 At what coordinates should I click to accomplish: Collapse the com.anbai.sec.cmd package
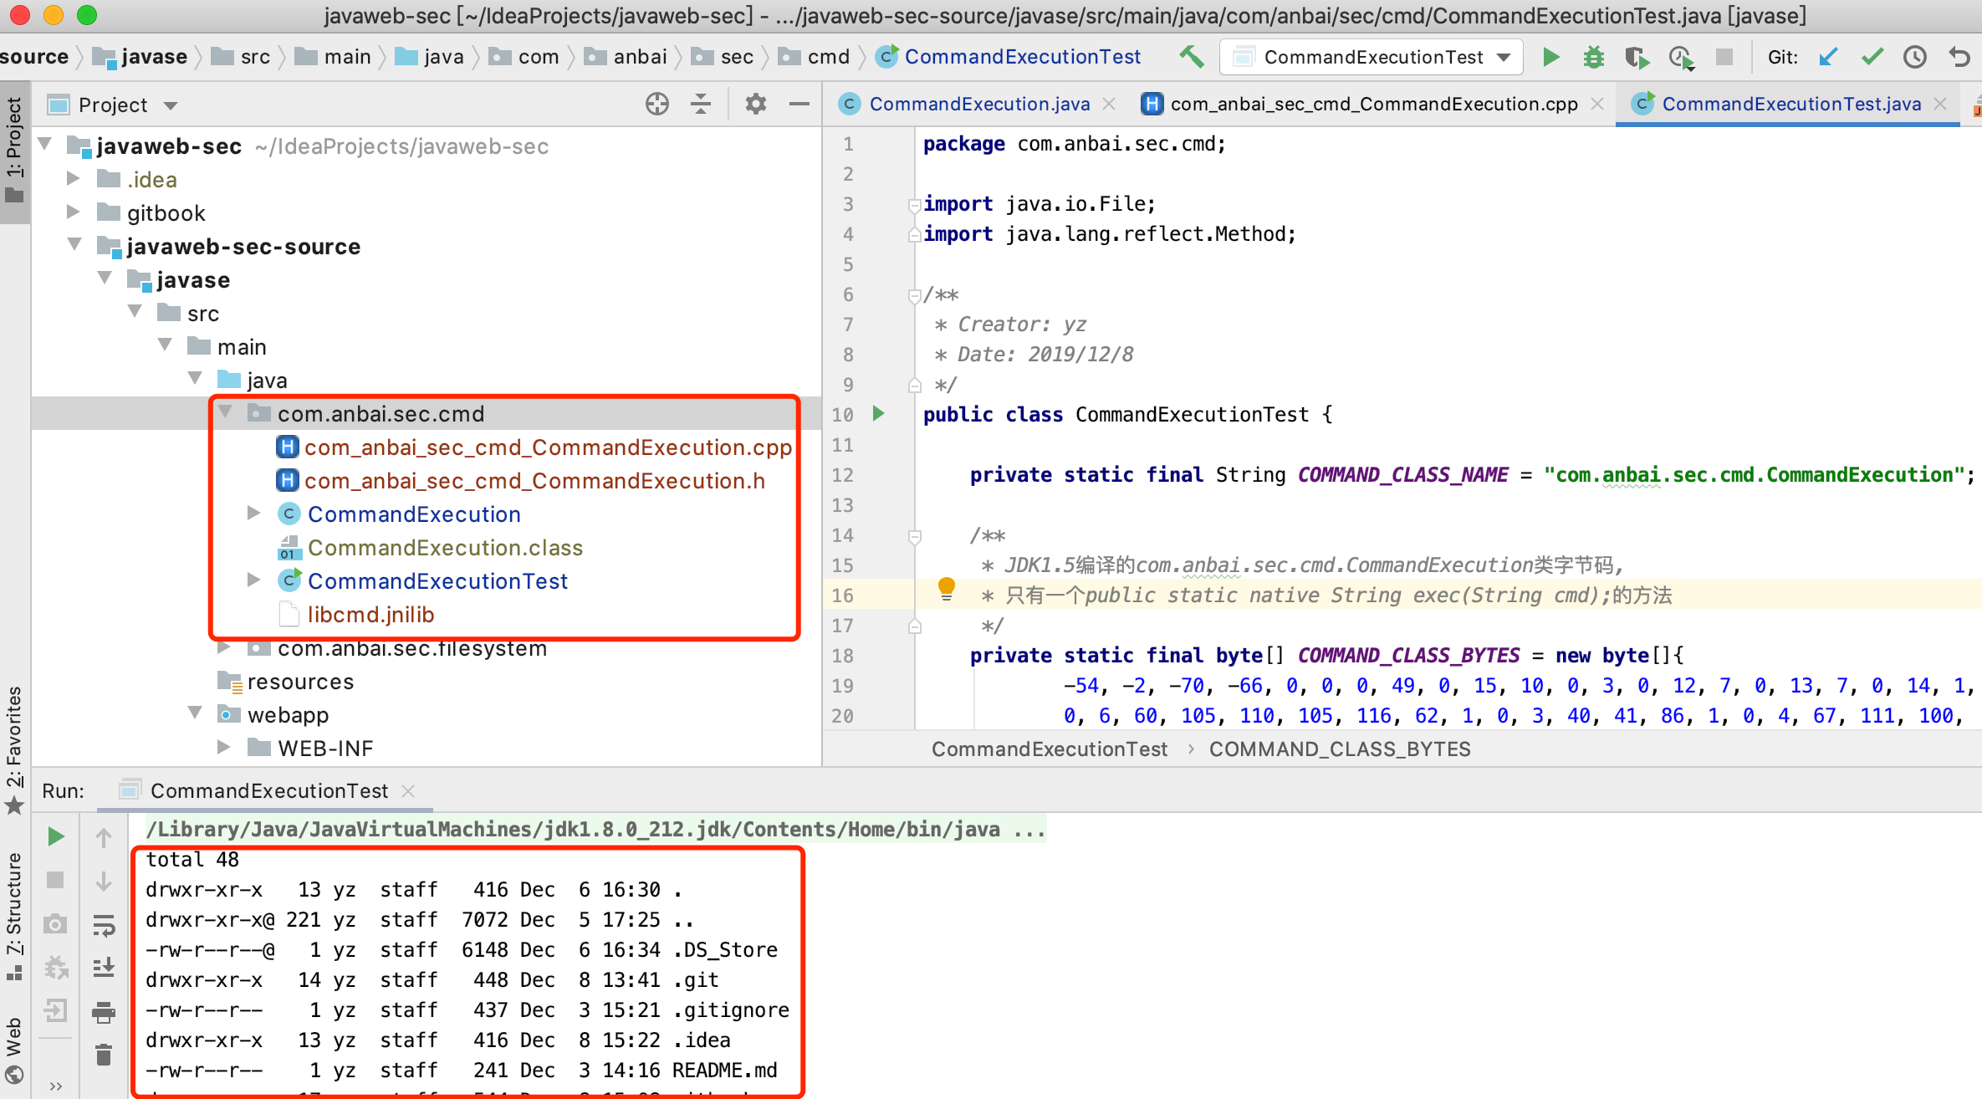click(x=225, y=413)
